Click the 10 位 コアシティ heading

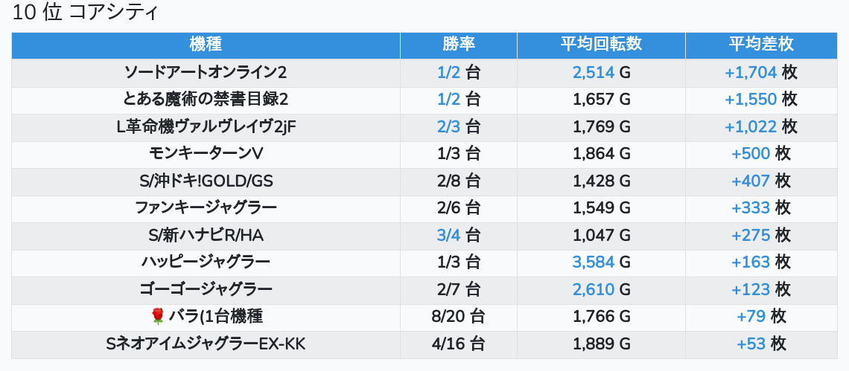pyautogui.click(x=85, y=13)
